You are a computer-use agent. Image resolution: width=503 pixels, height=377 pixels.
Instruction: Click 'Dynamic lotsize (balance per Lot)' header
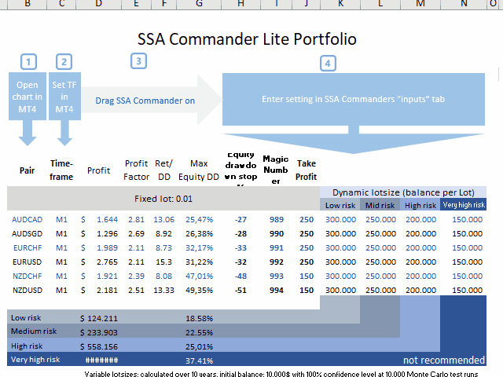click(x=403, y=192)
